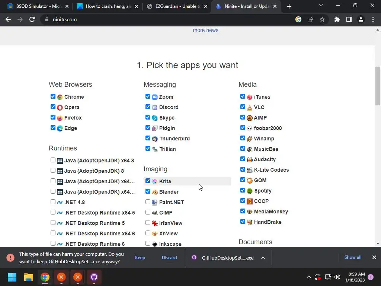
Task: Focus the ninite.com address bar
Action: tap(168, 19)
